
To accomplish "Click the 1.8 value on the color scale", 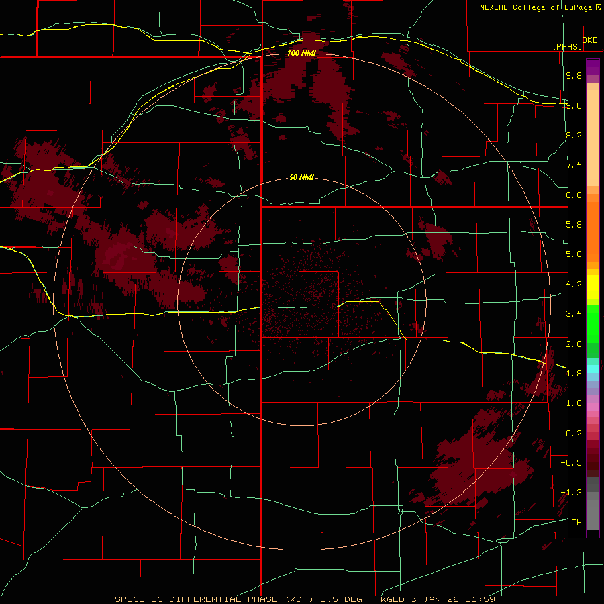I will pyautogui.click(x=574, y=374).
